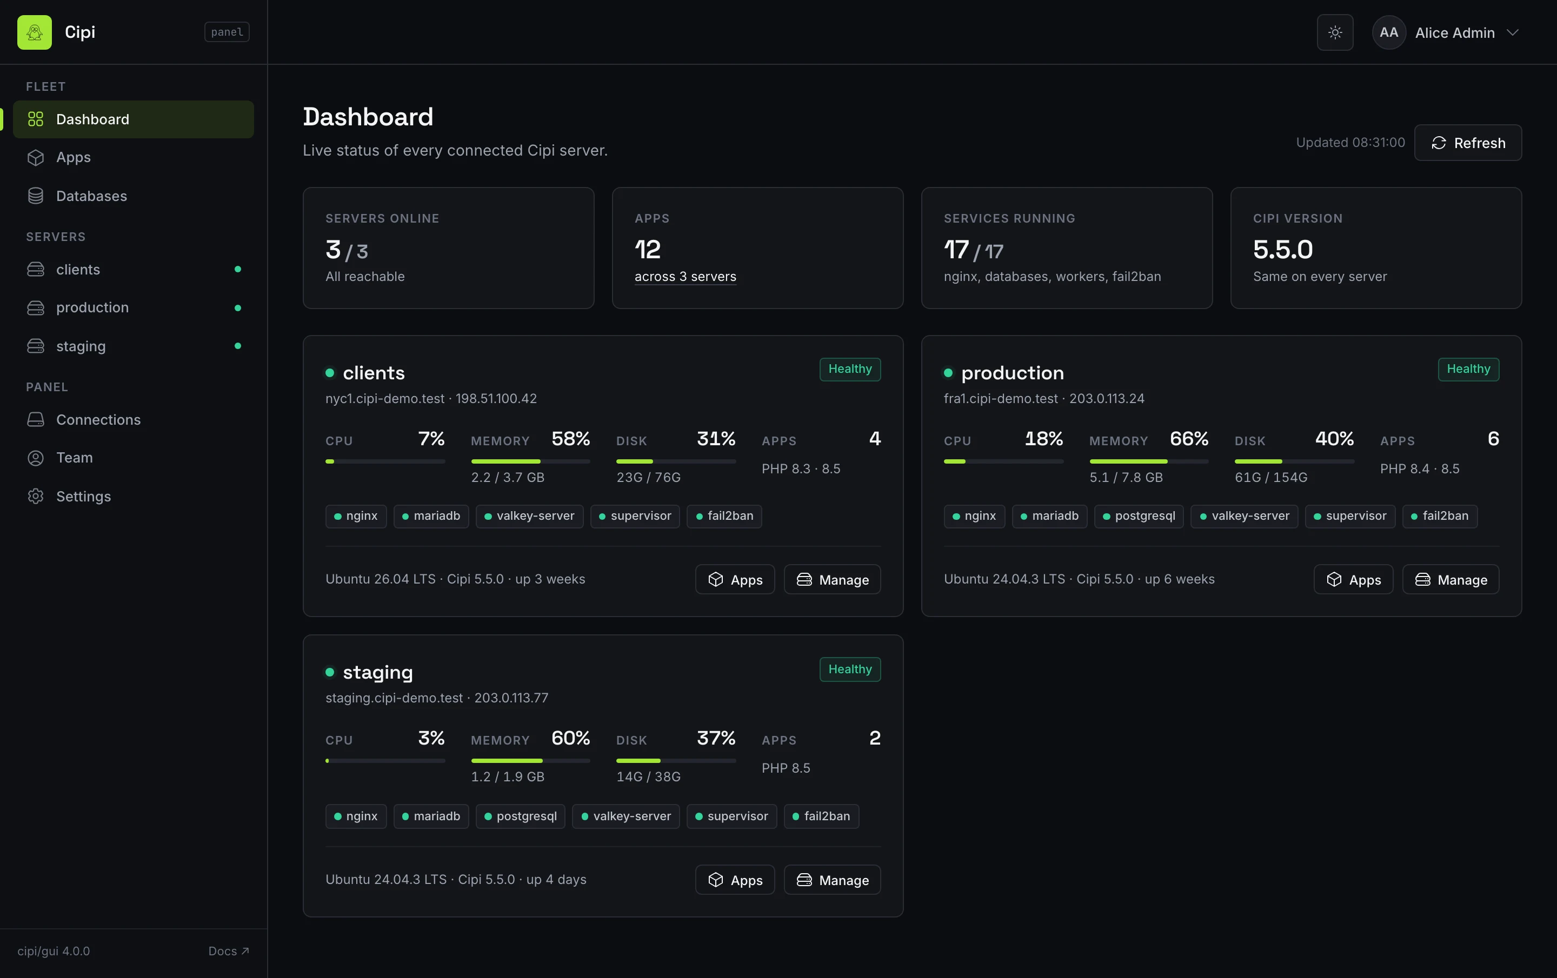Click Manage on the production card
The height and width of the screenshot is (978, 1557).
[x=1450, y=579]
